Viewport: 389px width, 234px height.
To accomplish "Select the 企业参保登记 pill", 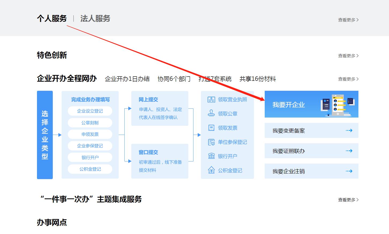I will (90, 146).
